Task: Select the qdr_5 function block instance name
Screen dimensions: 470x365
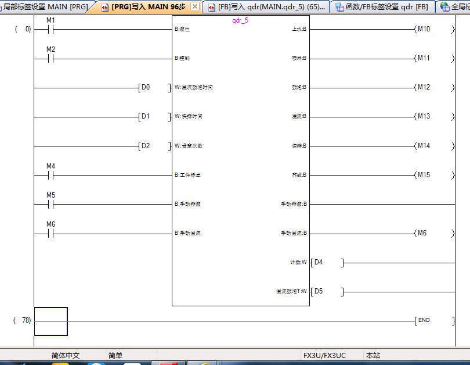Action: (240, 20)
